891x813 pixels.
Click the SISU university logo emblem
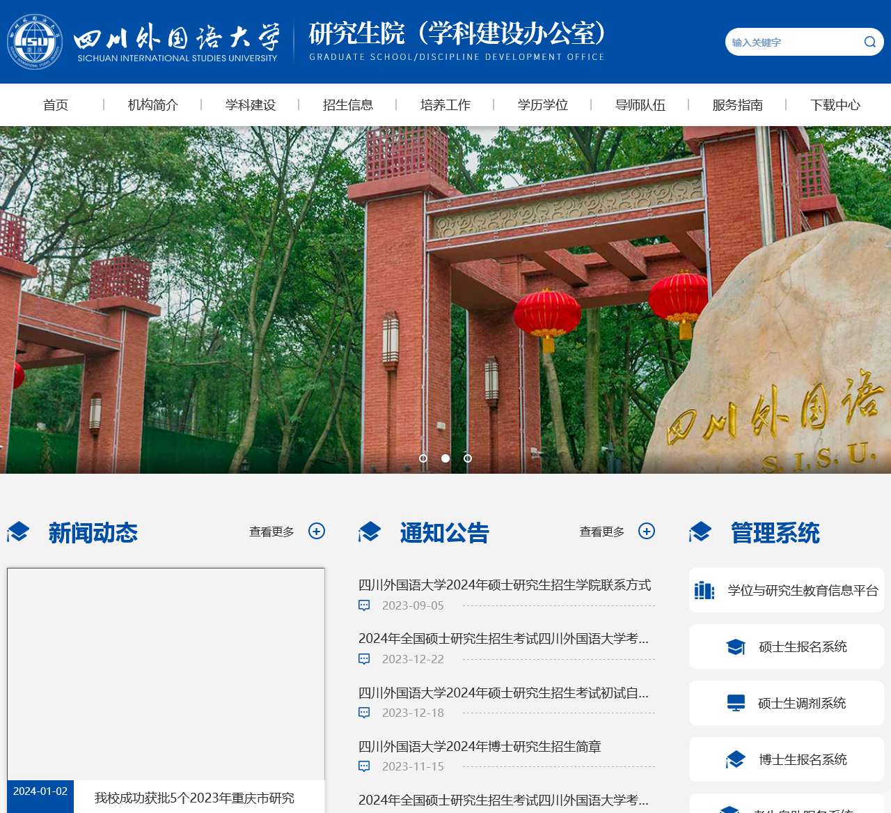tap(35, 42)
